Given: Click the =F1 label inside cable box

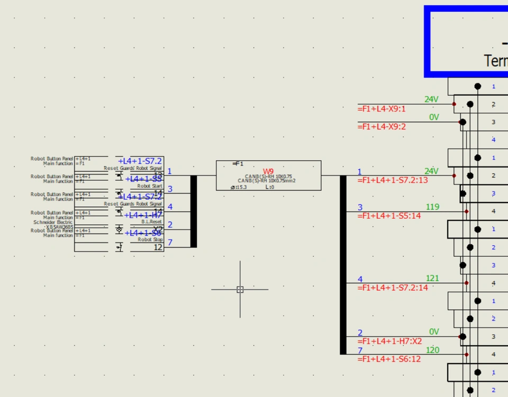Looking at the screenshot, I should pyautogui.click(x=238, y=164).
